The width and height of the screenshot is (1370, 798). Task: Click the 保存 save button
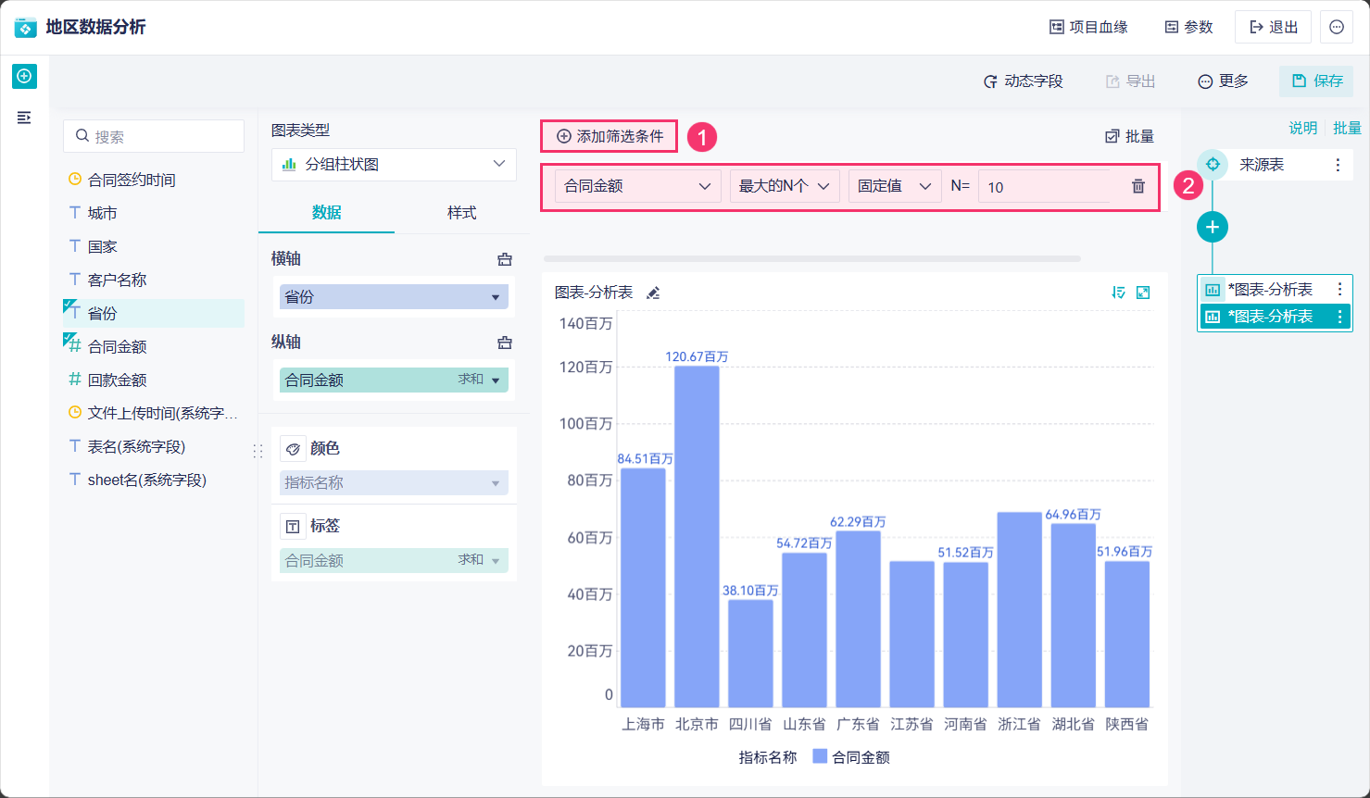[1316, 81]
